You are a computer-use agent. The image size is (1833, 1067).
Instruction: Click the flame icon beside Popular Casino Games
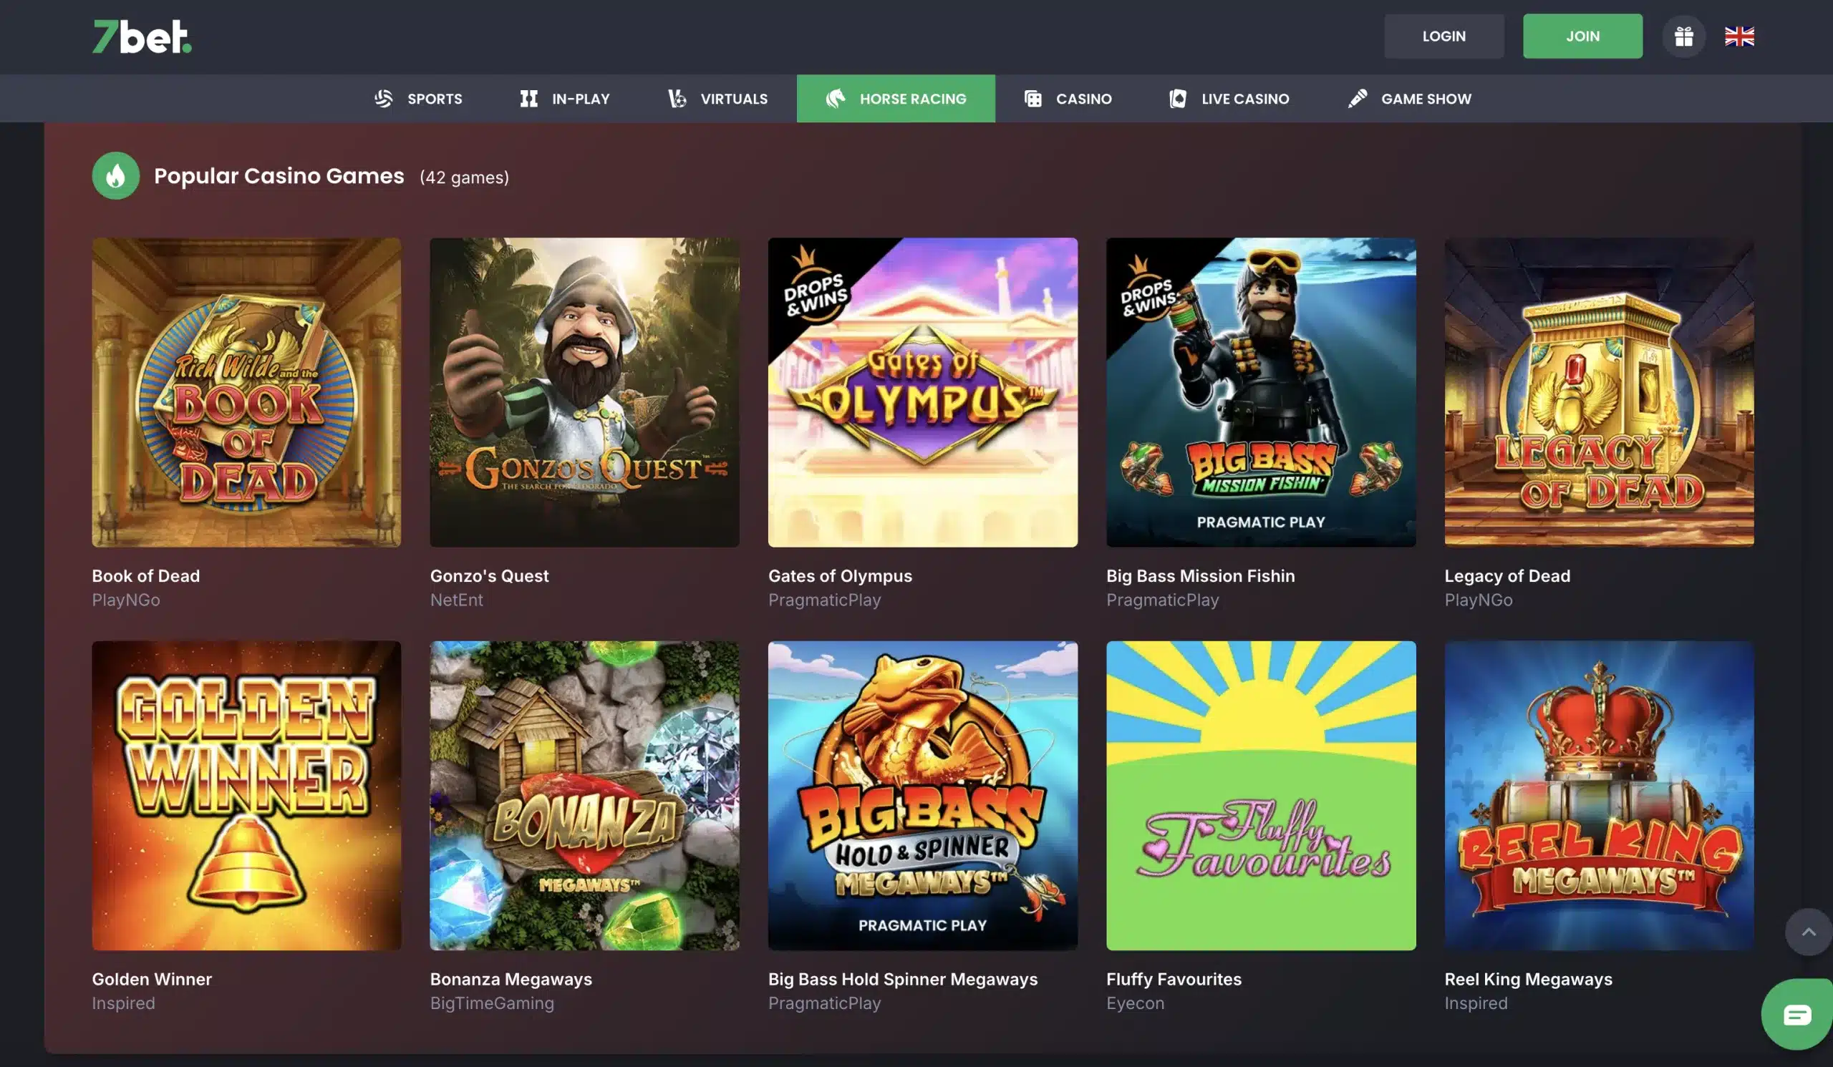116,176
